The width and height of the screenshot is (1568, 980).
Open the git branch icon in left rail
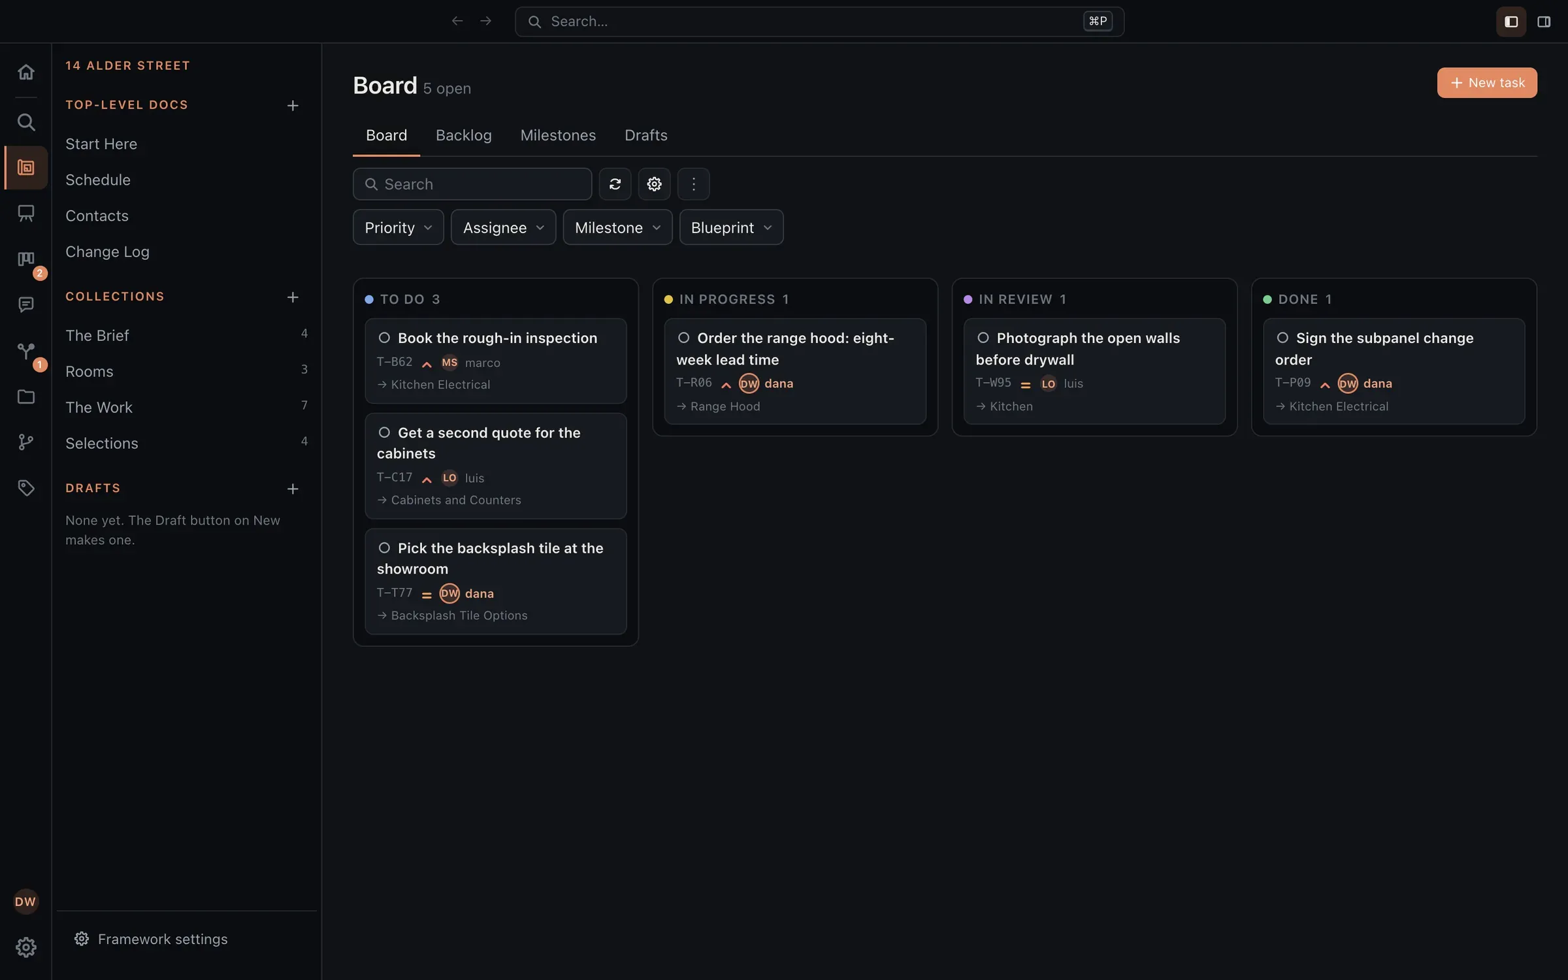(x=25, y=442)
